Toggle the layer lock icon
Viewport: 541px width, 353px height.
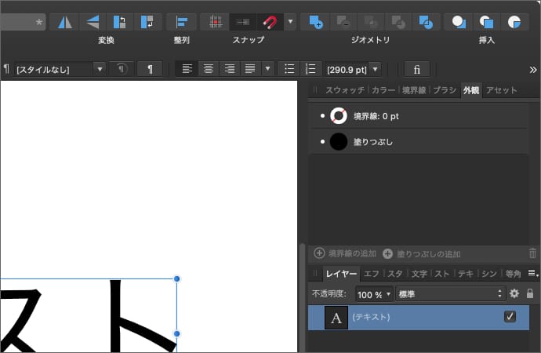click(x=530, y=293)
